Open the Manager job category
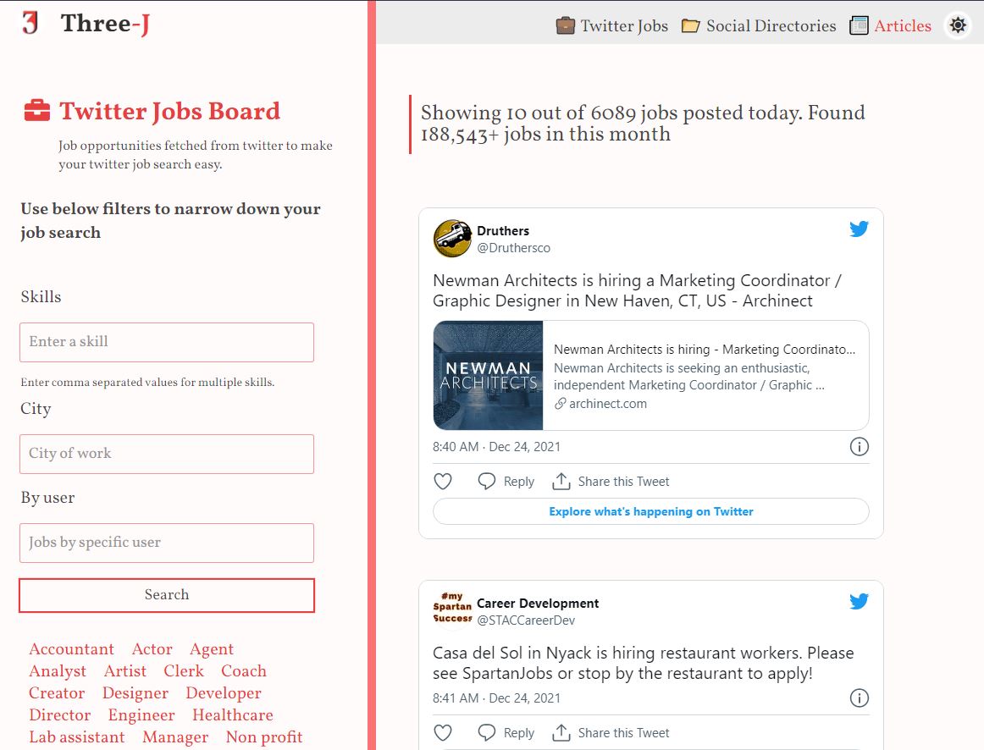 tap(175, 736)
